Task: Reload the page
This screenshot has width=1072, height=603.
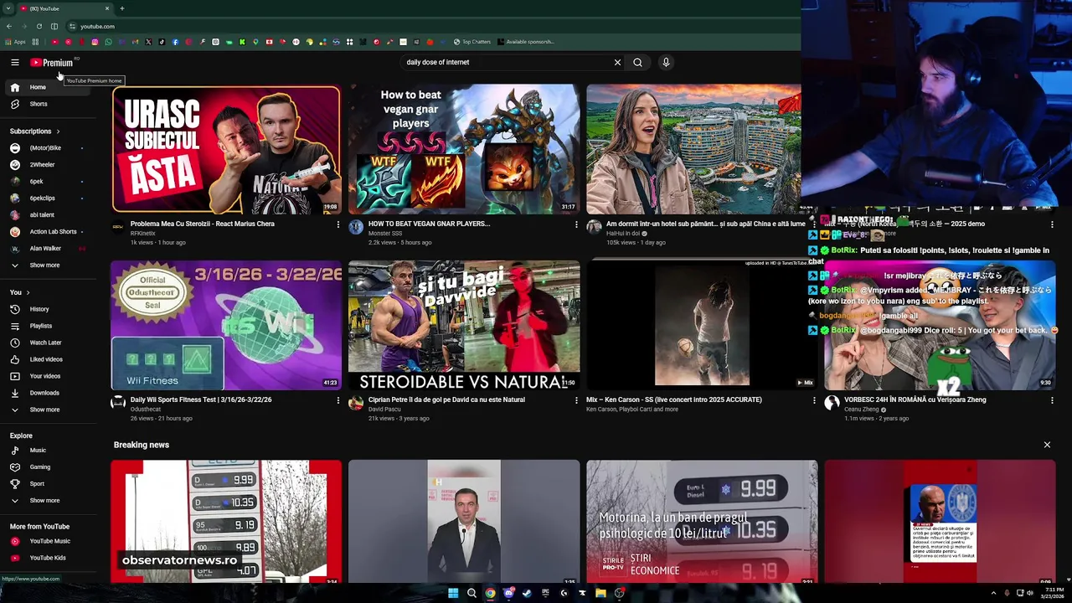Action: point(39,26)
